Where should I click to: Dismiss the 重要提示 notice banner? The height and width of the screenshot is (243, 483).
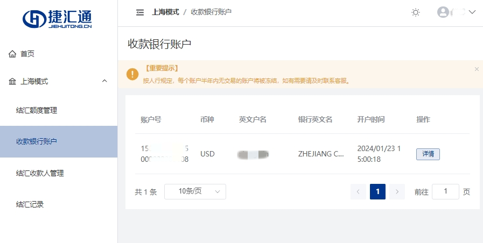[477, 69]
